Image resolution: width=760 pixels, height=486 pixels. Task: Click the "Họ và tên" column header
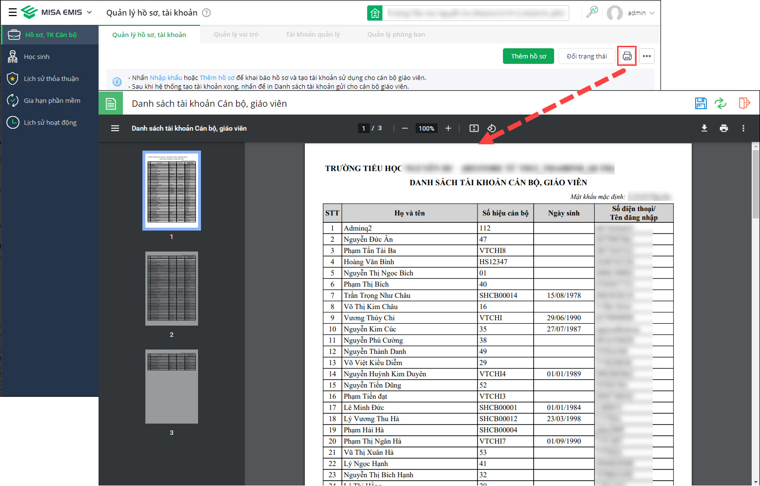click(410, 213)
